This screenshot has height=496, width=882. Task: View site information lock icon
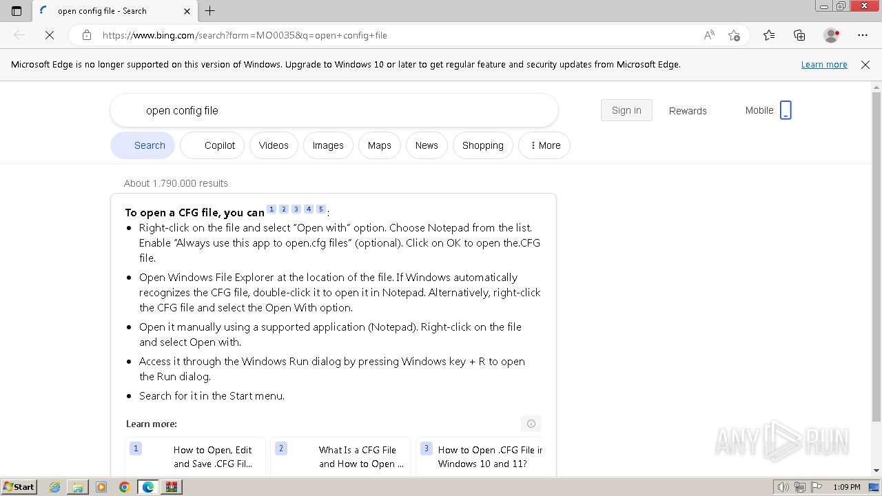coord(87,35)
